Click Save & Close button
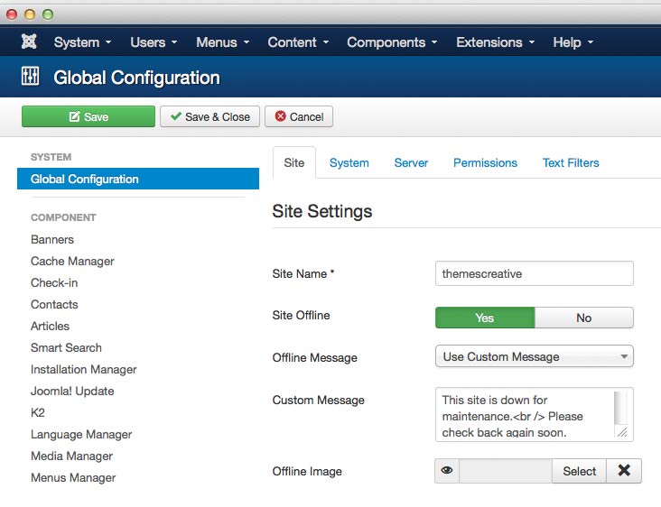Viewport: 661px width, 507px height. point(210,116)
